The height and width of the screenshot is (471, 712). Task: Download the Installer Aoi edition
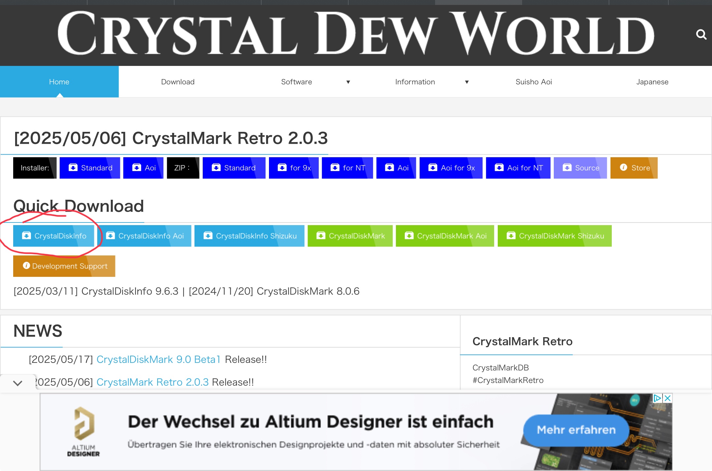(143, 168)
